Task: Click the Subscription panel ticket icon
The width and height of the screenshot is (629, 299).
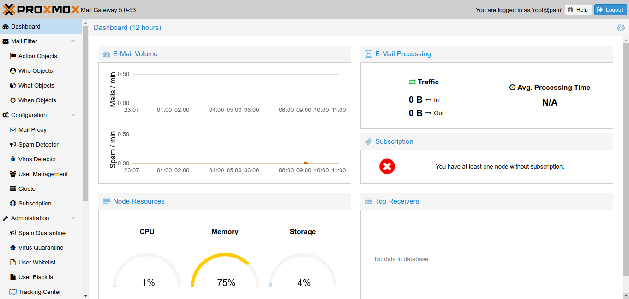Action: (369, 141)
